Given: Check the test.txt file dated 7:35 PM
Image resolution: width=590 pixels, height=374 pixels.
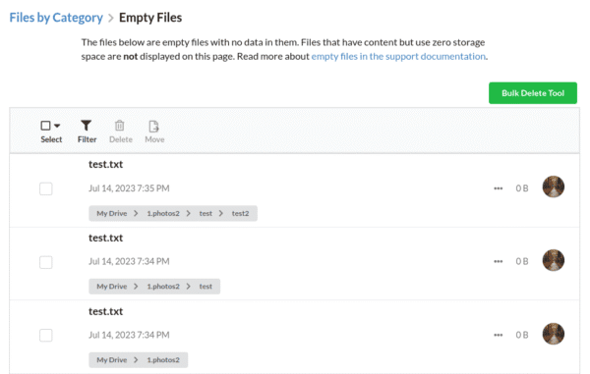Looking at the screenshot, I should [x=46, y=188].
